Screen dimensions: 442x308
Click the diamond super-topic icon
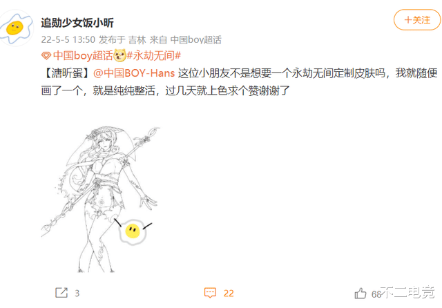click(x=46, y=55)
